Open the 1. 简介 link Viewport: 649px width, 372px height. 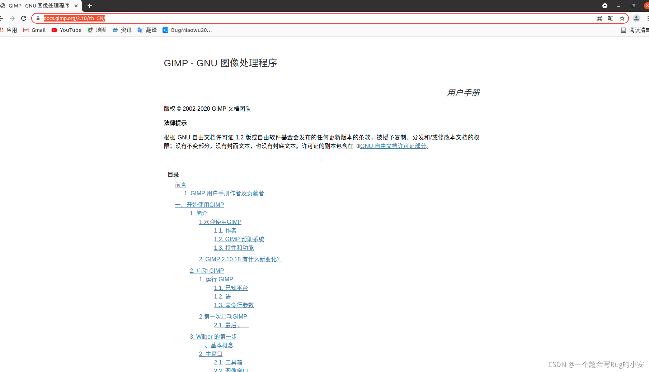199,214
